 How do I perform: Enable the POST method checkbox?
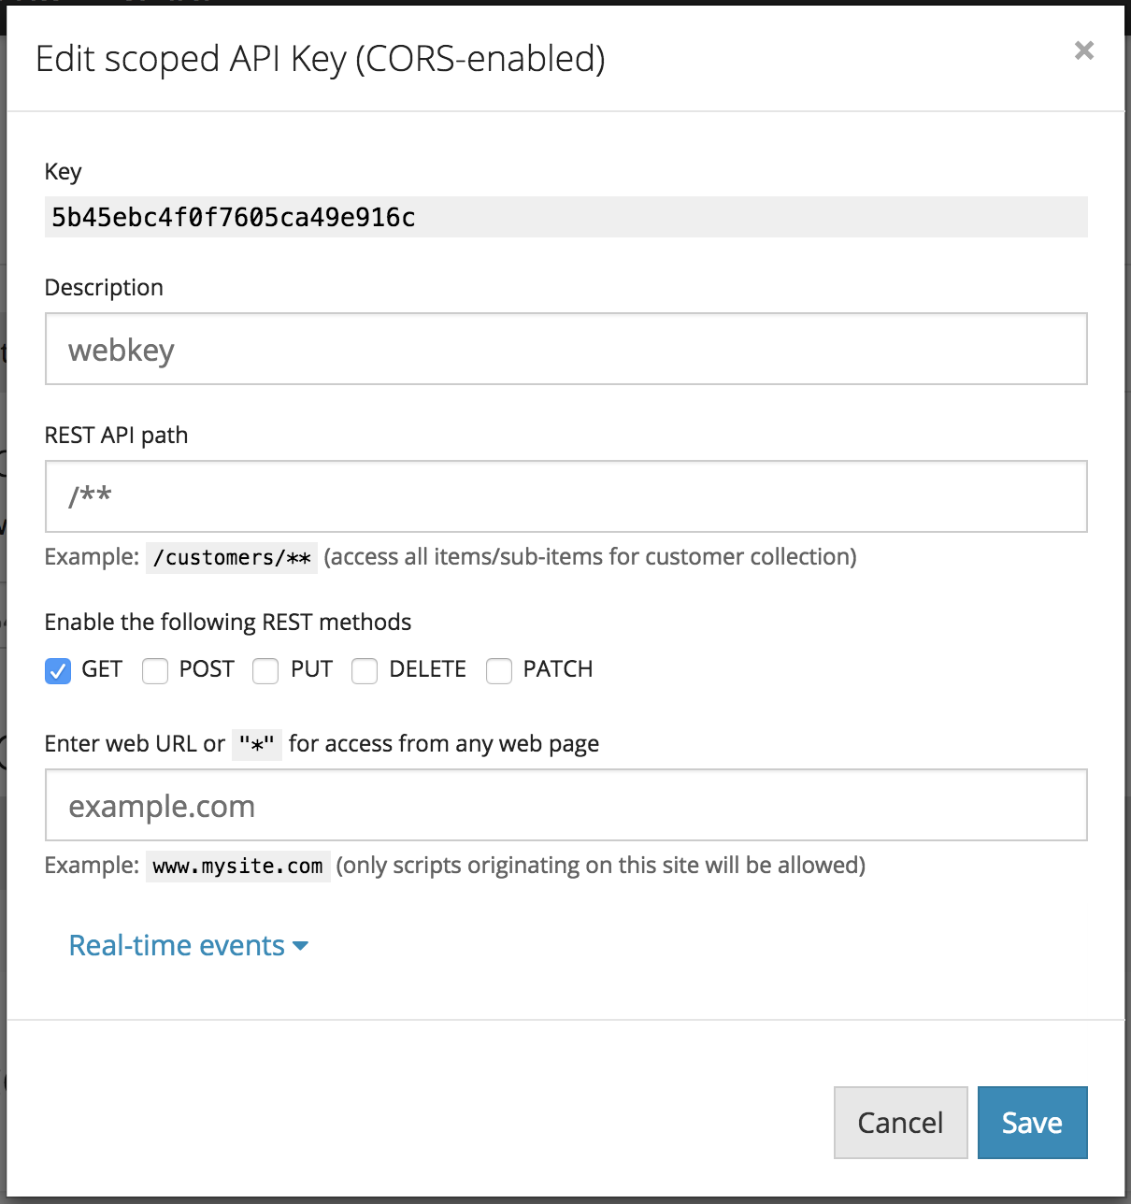pos(155,671)
